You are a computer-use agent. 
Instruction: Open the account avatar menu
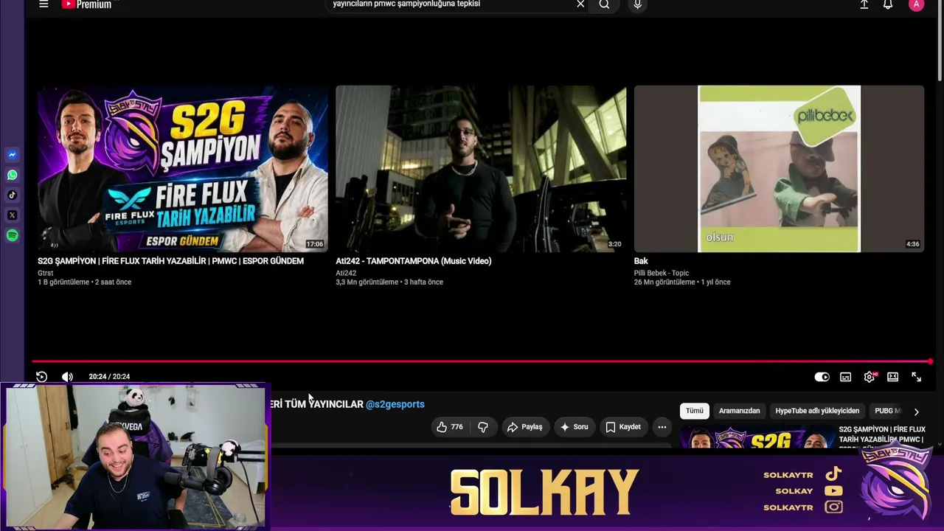point(916,4)
